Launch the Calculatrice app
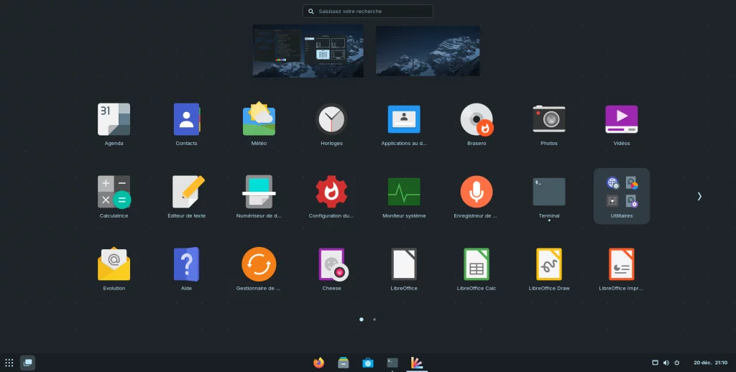Image resolution: width=736 pixels, height=372 pixels. click(114, 192)
